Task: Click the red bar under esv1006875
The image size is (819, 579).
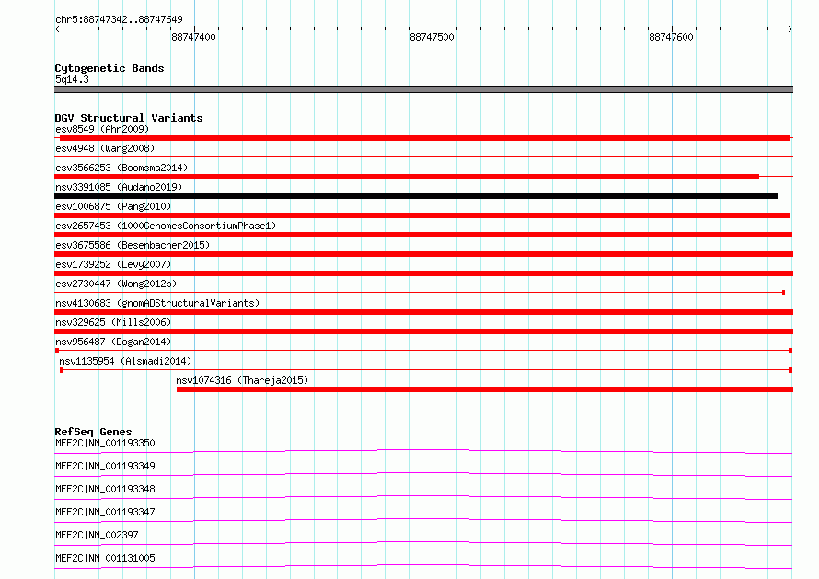Action: 422,215
